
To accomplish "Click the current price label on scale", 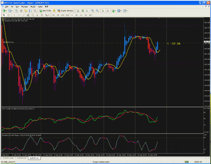I will (207, 42).
